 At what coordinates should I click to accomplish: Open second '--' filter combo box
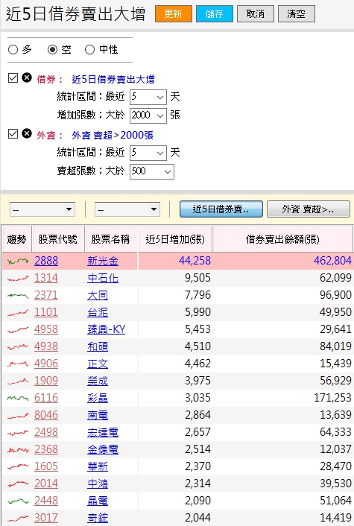[x=127, y=209]
